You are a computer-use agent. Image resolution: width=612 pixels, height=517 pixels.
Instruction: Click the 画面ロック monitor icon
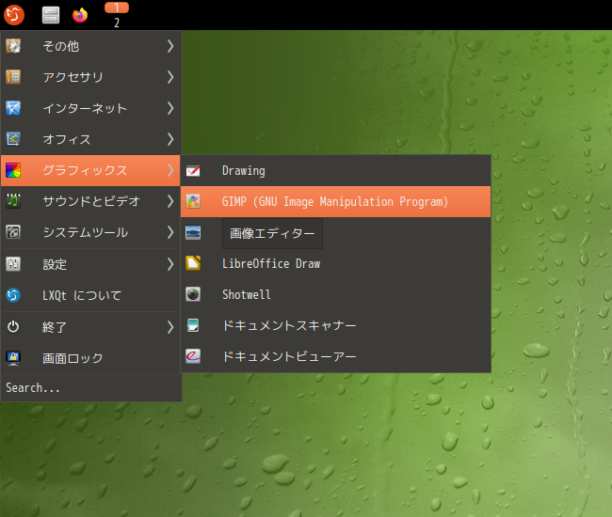tap(13, 358)
